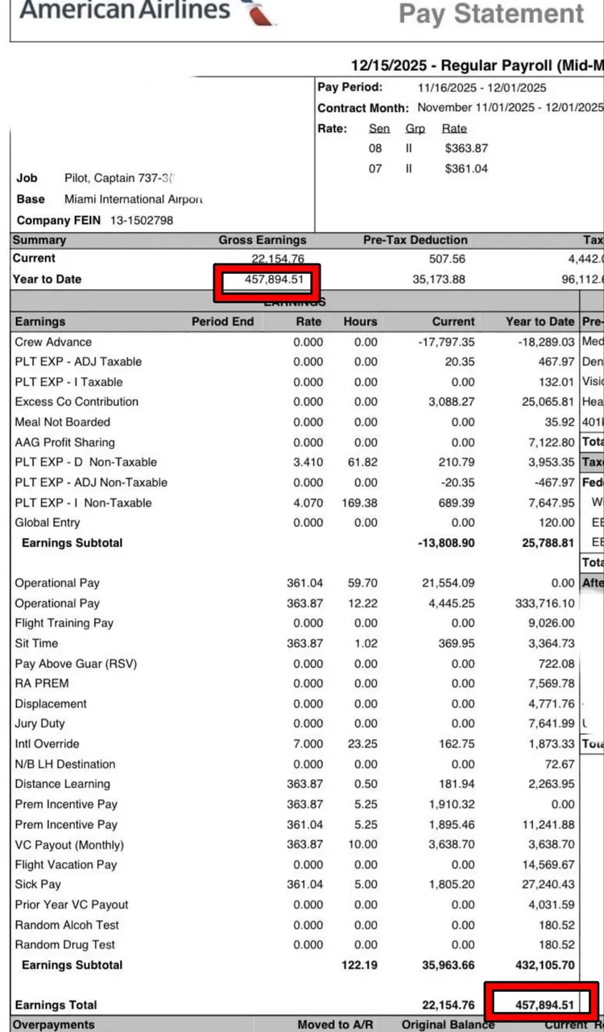This screenshot has width=604, height=1032.
Task: Click the Pre-Tax Deduction column header
Action: [415, 240]
